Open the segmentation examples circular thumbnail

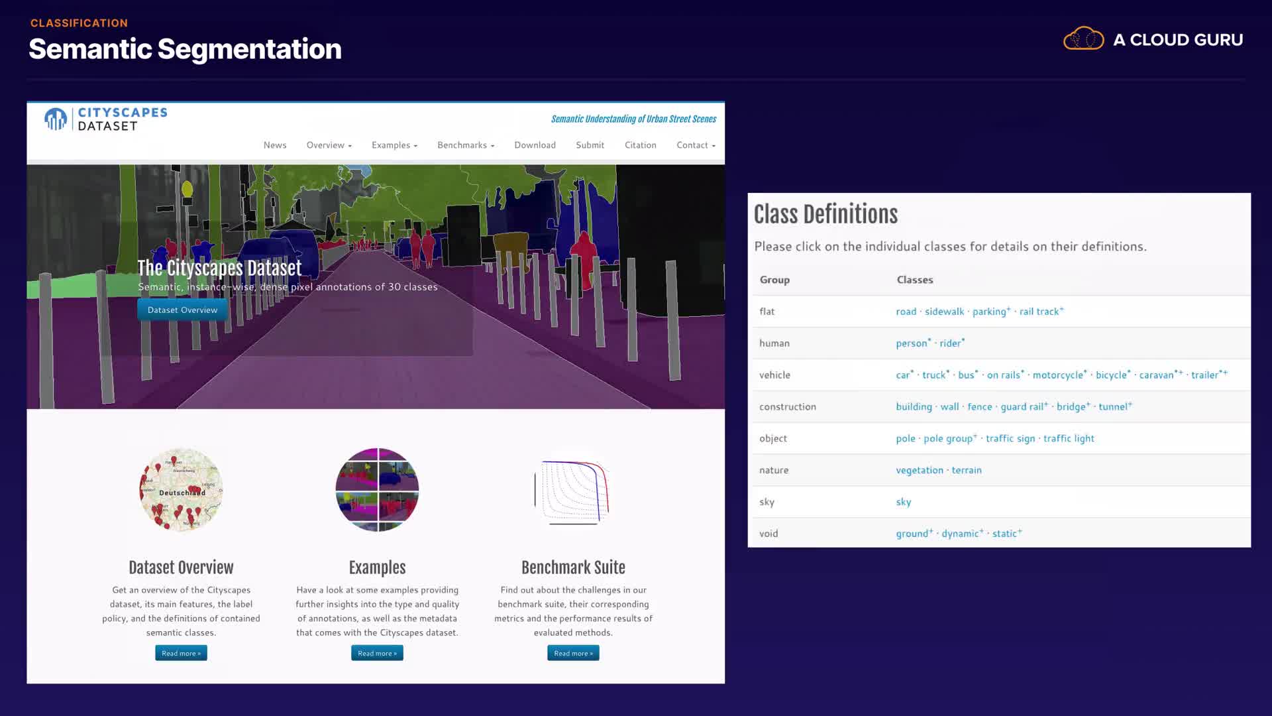377,490
